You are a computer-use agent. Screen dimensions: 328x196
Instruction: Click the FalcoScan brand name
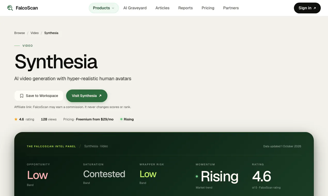tap(27, 8)
